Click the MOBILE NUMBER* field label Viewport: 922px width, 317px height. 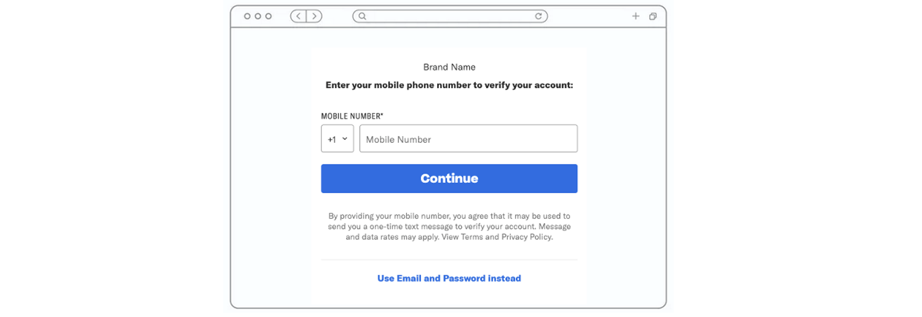(352, 116)
